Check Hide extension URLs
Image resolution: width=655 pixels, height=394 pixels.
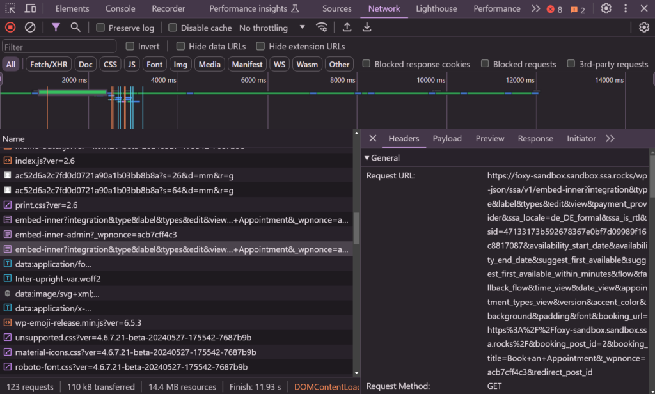click(x=260, y=46)
